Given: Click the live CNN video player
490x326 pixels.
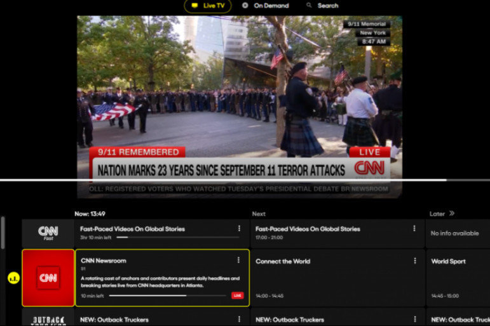Looking at the screenshot, I should [x=240, y=95].
